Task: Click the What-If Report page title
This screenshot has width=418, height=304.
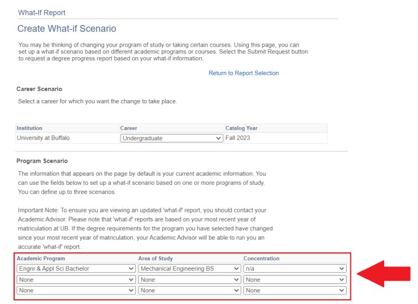Action: [x=42, y=12]
